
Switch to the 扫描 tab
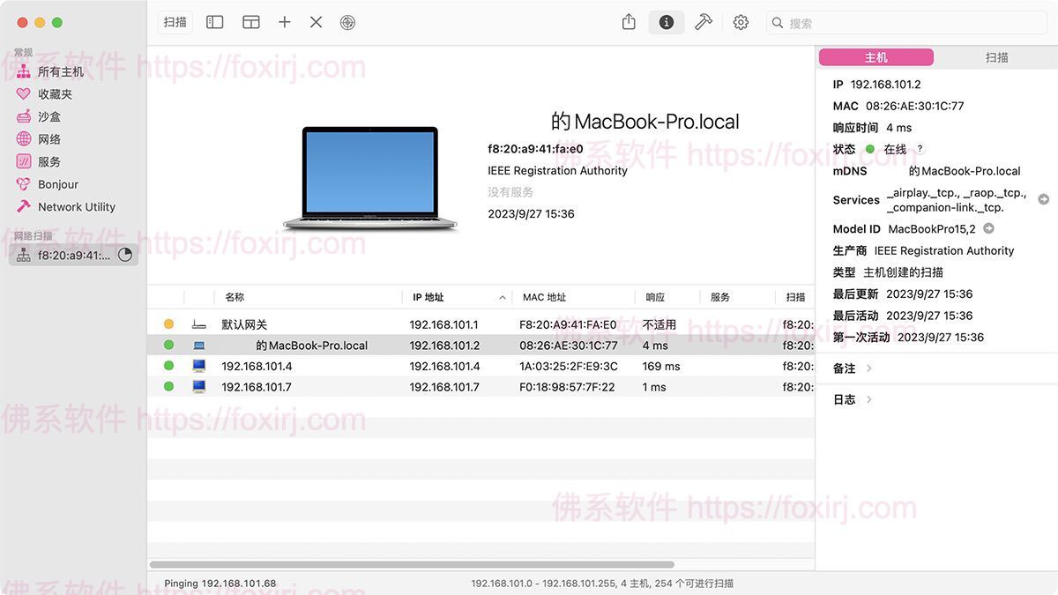point(997,56)
